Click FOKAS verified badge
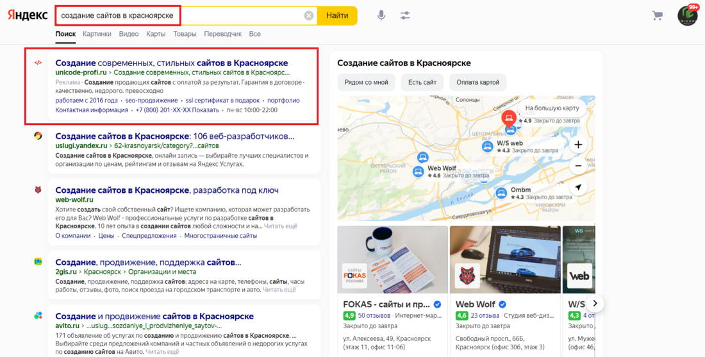Screen dimensions: 705x357 coord(437,304)
